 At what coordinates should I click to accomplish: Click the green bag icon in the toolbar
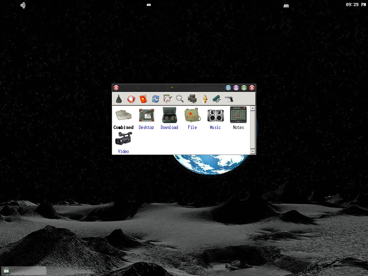(119, 99)
